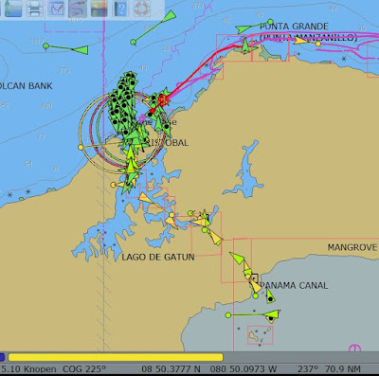Click the 'COG 225°' status entry
This screenshot has width=379, height=376.
click(84, 368)
